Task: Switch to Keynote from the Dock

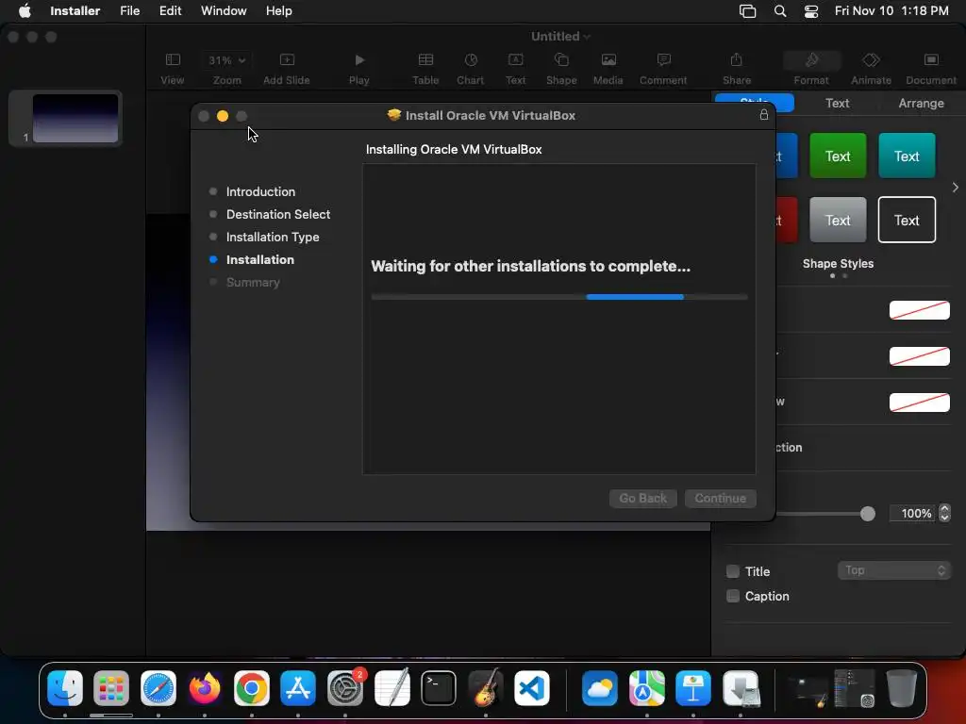Action: (x=693, y=688)
